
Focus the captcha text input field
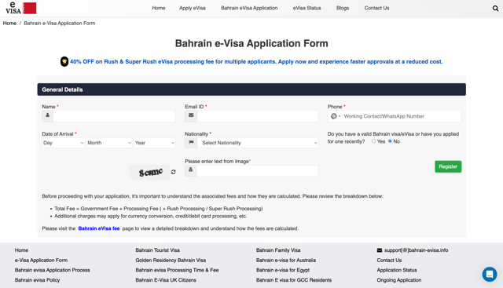[257, 171]
